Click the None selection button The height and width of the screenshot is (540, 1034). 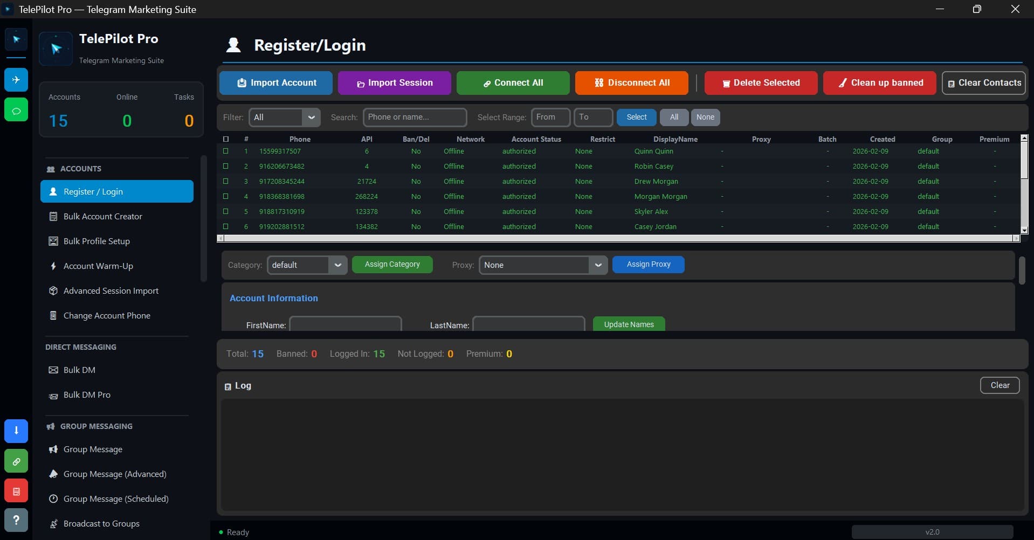pos(705,117)
